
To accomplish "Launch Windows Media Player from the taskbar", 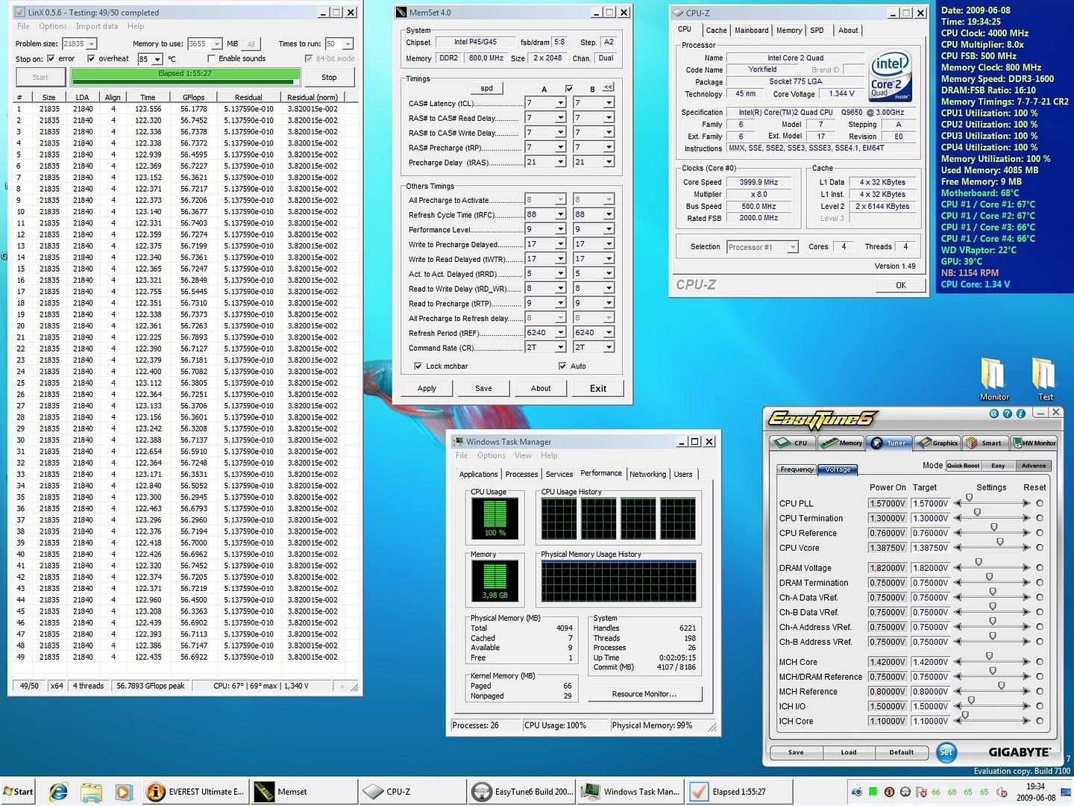I will point(124,792).
